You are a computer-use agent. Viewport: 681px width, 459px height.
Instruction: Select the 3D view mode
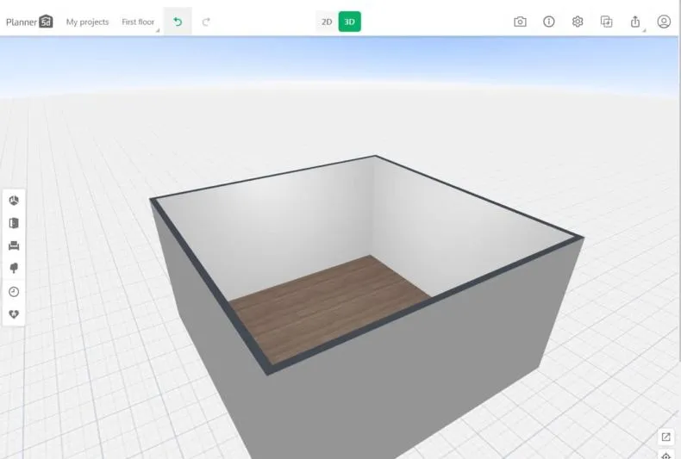tap(350, 22)
